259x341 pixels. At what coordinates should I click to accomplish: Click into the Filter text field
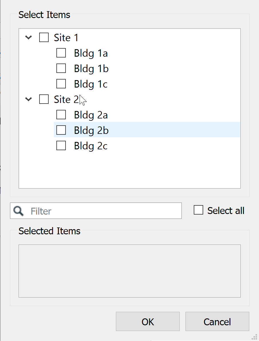click(96, 211)
